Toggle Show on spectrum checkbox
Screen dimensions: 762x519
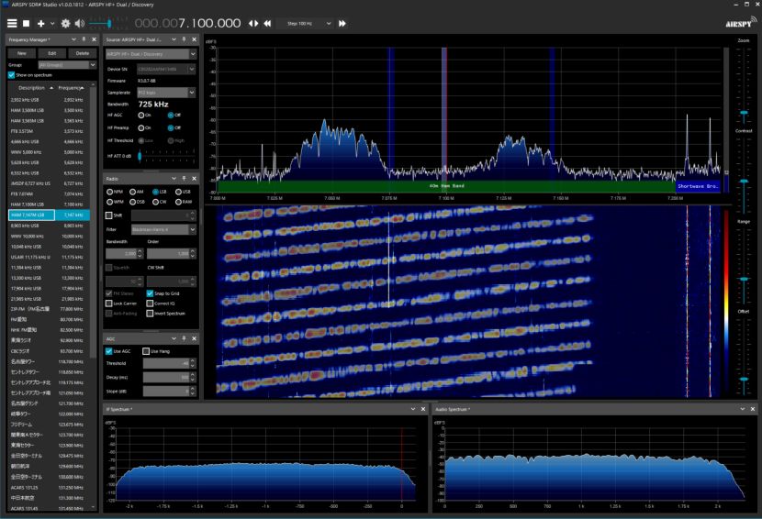pyautogui.click(x=11, y=75)
